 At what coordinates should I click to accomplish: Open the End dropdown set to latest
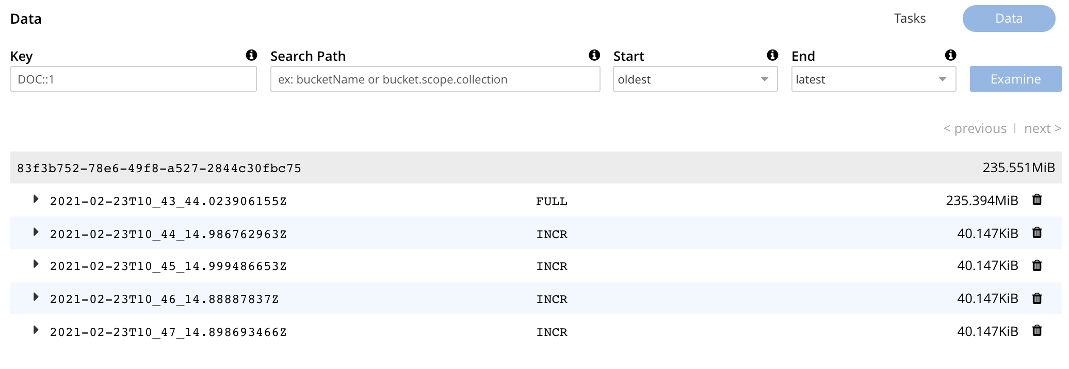(873, 79)
